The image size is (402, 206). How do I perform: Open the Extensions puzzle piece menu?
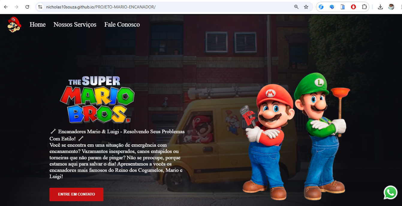364,7
